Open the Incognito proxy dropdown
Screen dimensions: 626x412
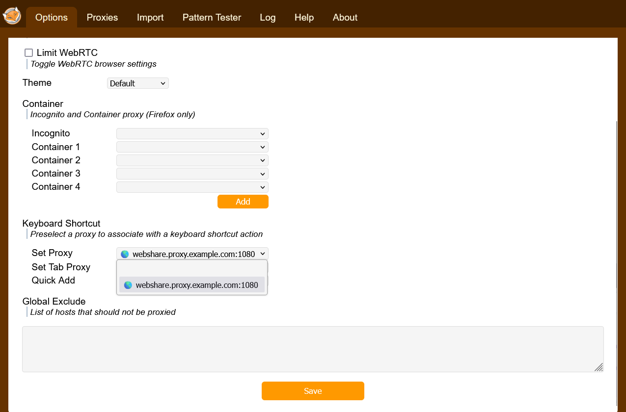192,134
